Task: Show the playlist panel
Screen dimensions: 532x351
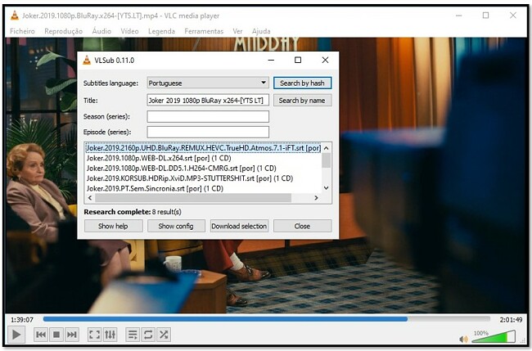Action: 133,335
